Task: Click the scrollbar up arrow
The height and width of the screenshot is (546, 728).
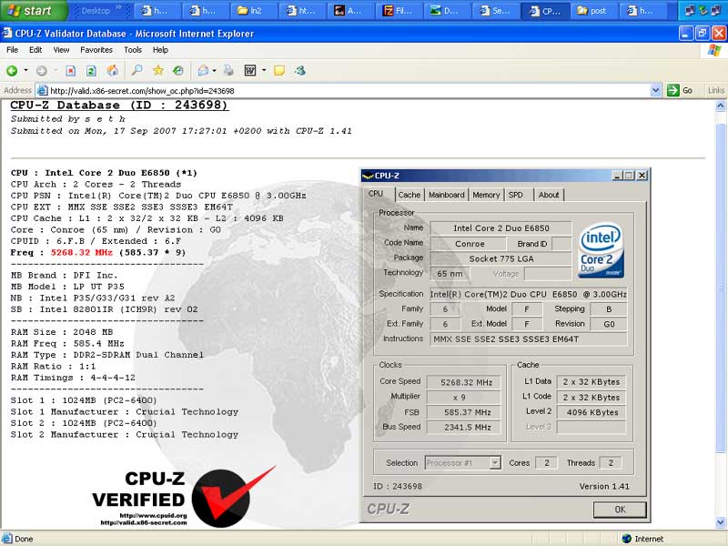Action: 720,106
